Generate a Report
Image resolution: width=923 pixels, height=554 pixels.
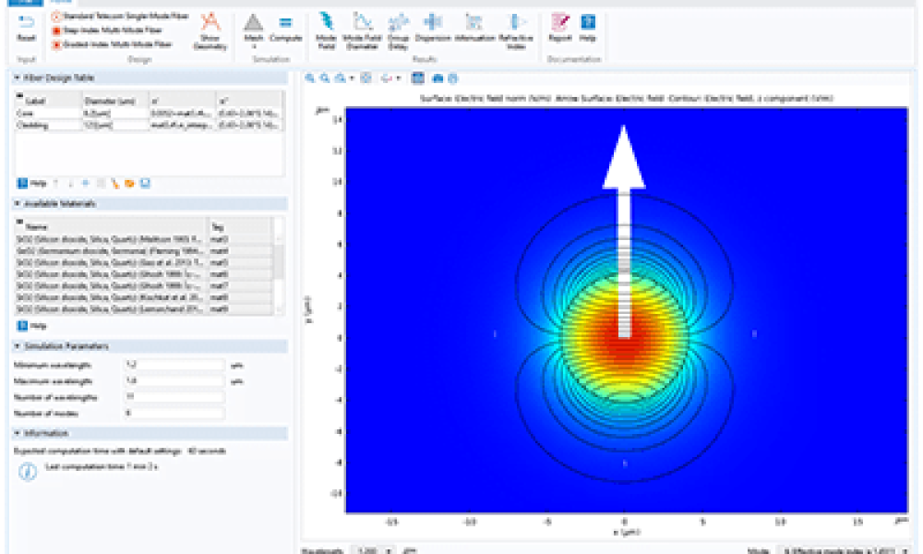pyautogui.click(x=560, y=29)
